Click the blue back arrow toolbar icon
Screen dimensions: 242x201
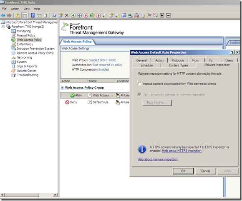[3, 15]
